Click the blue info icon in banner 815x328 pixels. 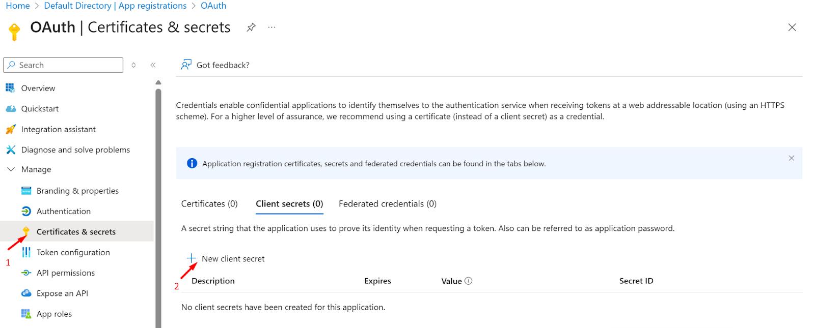(x=192, y=163)
